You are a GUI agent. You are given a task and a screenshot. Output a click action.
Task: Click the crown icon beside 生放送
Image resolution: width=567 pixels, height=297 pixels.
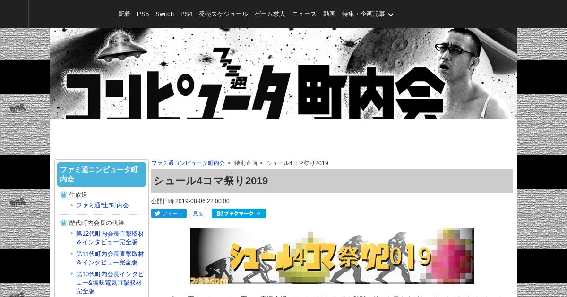tap(63, 194)
